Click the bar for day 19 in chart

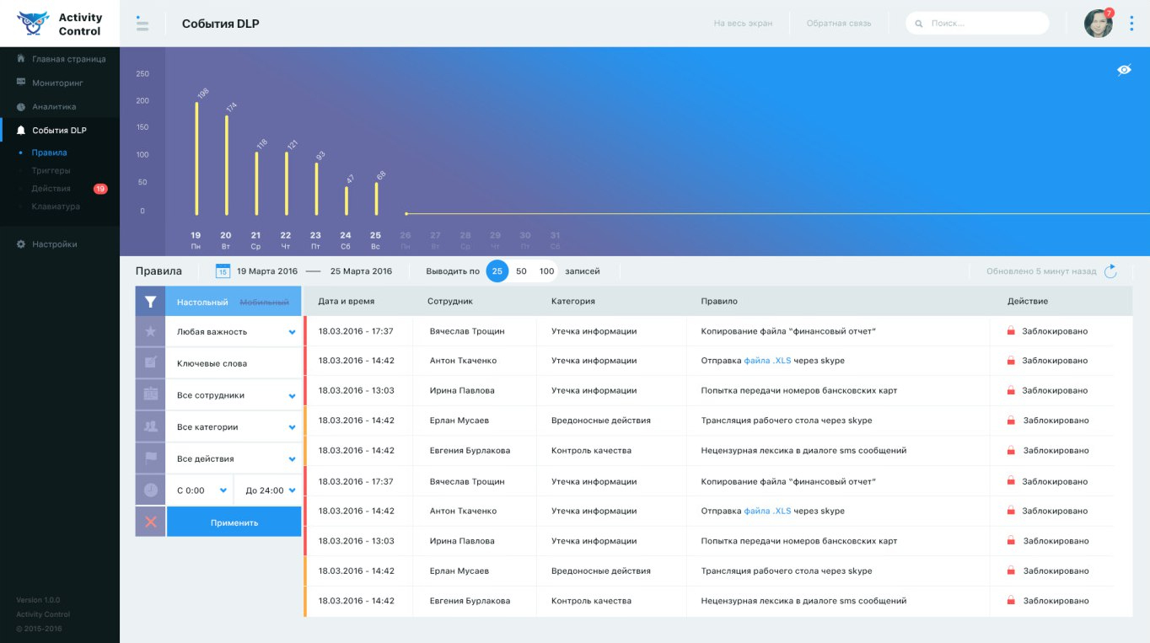pos(196,158)
